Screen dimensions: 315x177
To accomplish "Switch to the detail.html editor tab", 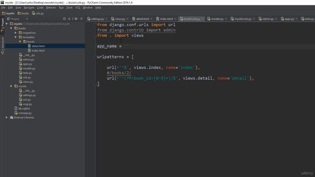I will 142,19.
